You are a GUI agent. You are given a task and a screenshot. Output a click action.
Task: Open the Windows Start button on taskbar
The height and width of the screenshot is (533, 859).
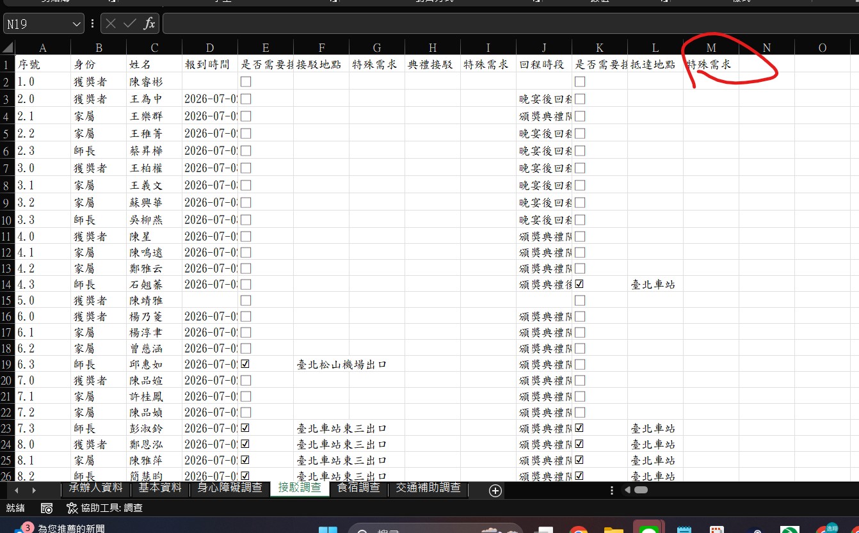(328, 529)
